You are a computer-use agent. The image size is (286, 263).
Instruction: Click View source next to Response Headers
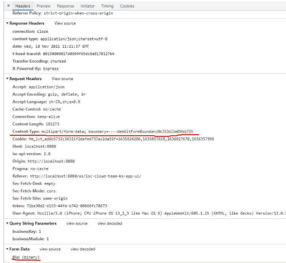(x=65, y=23)
